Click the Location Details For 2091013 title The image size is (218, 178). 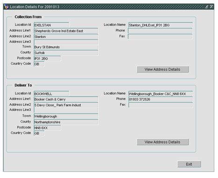click(35, 7)
